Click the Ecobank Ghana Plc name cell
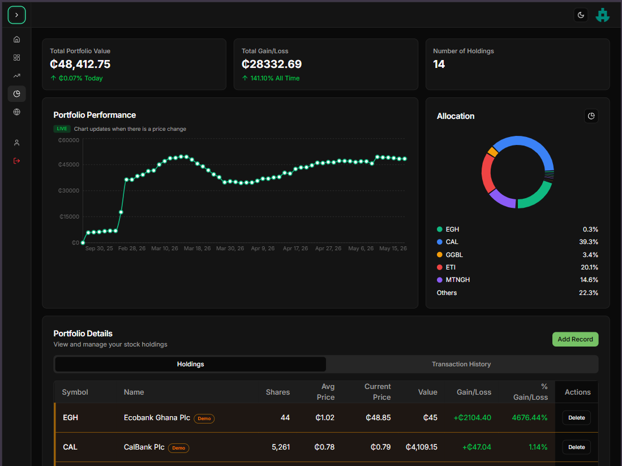Screen dimensions: 622x466 157,417
